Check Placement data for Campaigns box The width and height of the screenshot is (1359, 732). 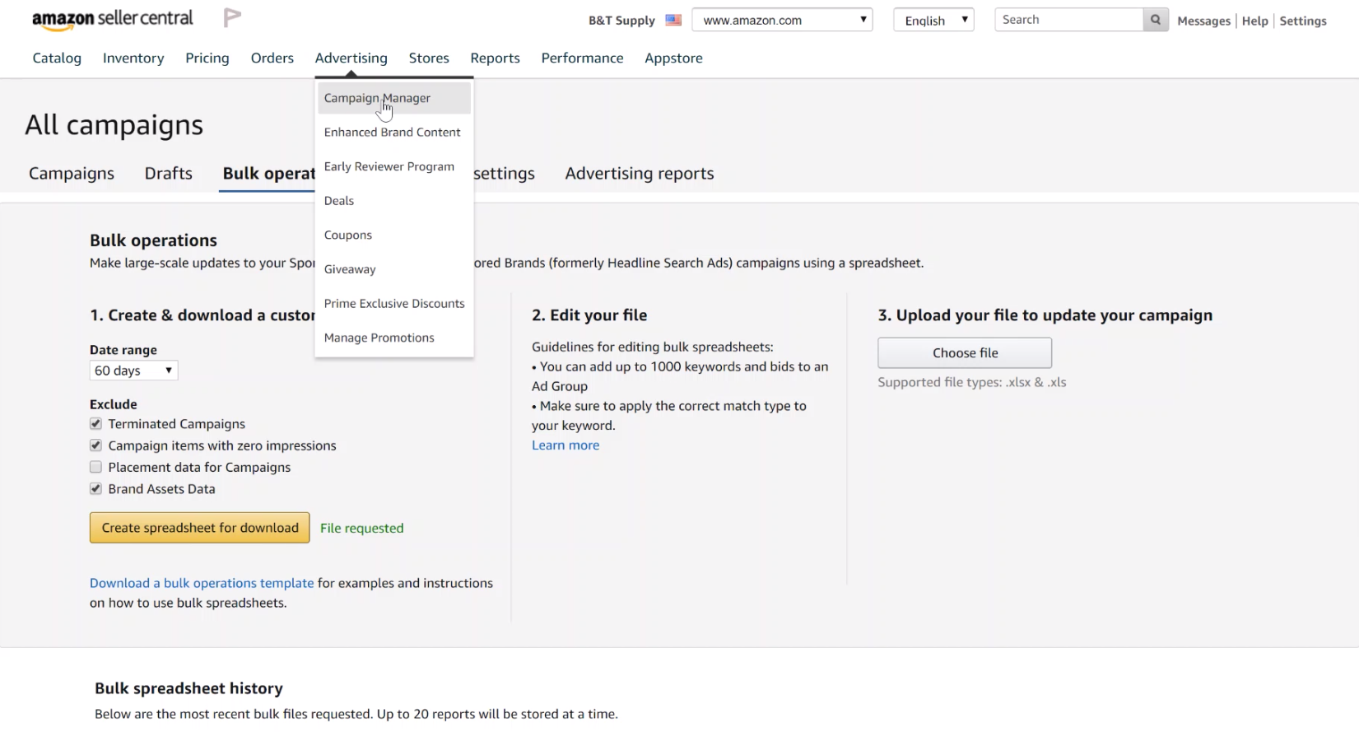[x=96, y=467]
